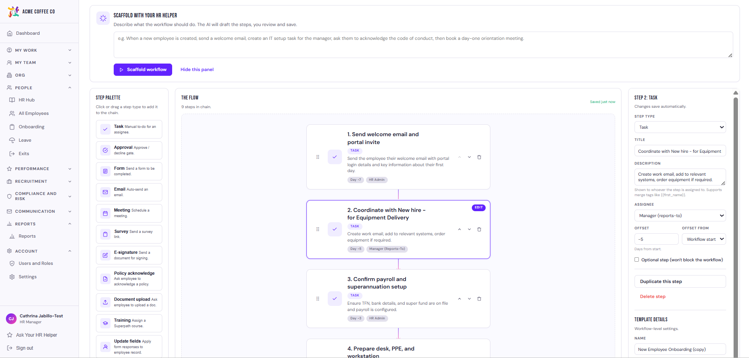The width and height of the screenshot is (749, 358).
Task: Move step 3 Confirm payroll up
Action: (x=460, y=299)
